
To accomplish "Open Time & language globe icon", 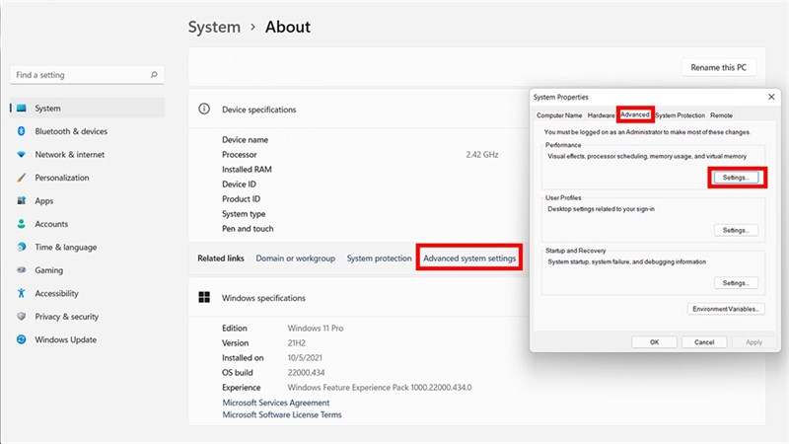I will click(21, 248).
